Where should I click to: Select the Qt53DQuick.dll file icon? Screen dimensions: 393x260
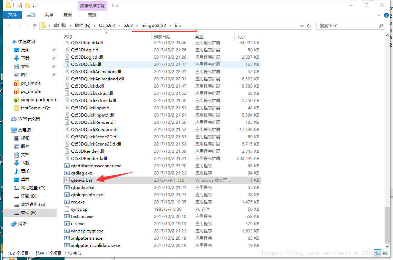click(x=67, y=64)
